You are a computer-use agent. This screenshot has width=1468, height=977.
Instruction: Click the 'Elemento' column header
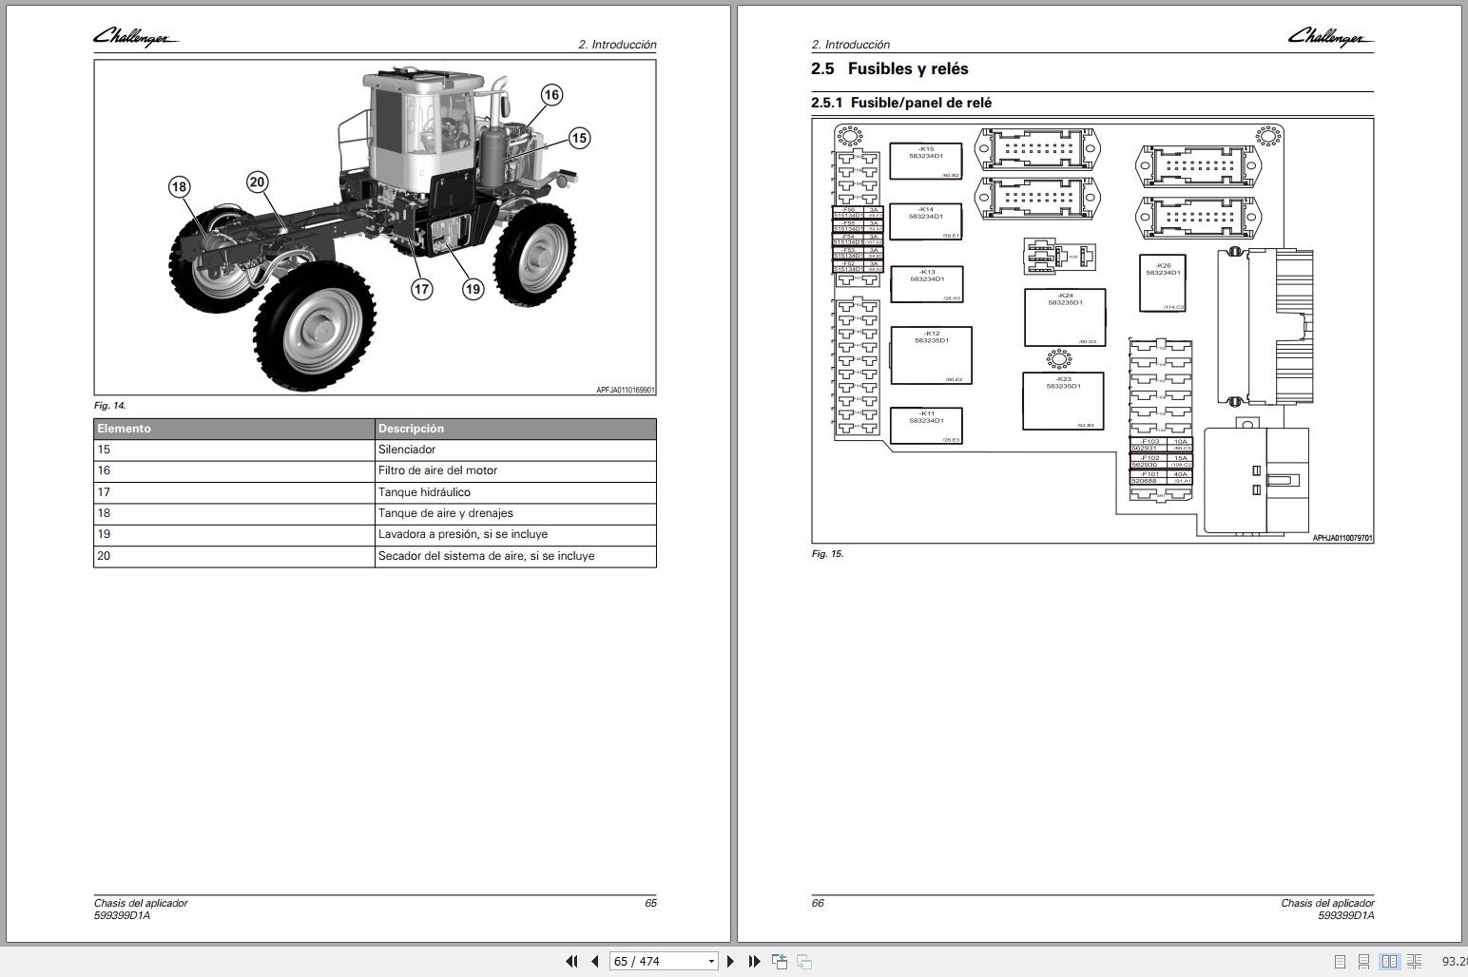coord(235,429)
